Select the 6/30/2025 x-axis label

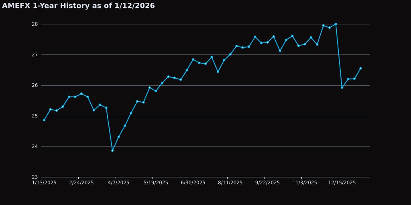point(193,183)
